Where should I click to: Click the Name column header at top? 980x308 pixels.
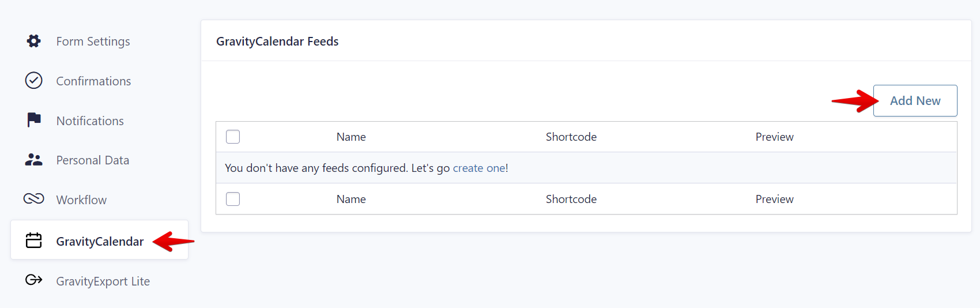[351, 137]
